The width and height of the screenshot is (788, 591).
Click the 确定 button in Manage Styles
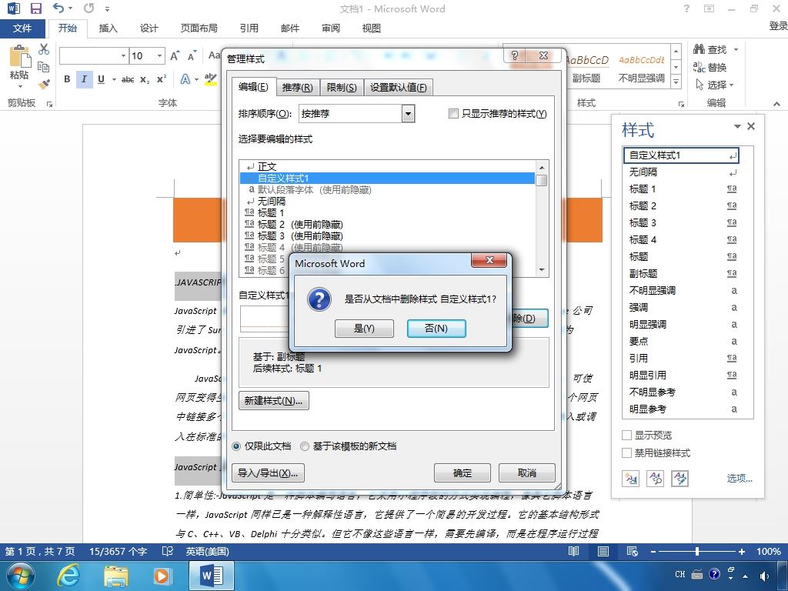click(x=462, y=473)
